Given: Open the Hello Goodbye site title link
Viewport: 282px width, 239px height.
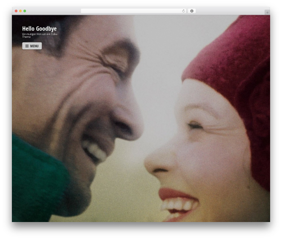Looking at the screenshot, I should point(39,29).
